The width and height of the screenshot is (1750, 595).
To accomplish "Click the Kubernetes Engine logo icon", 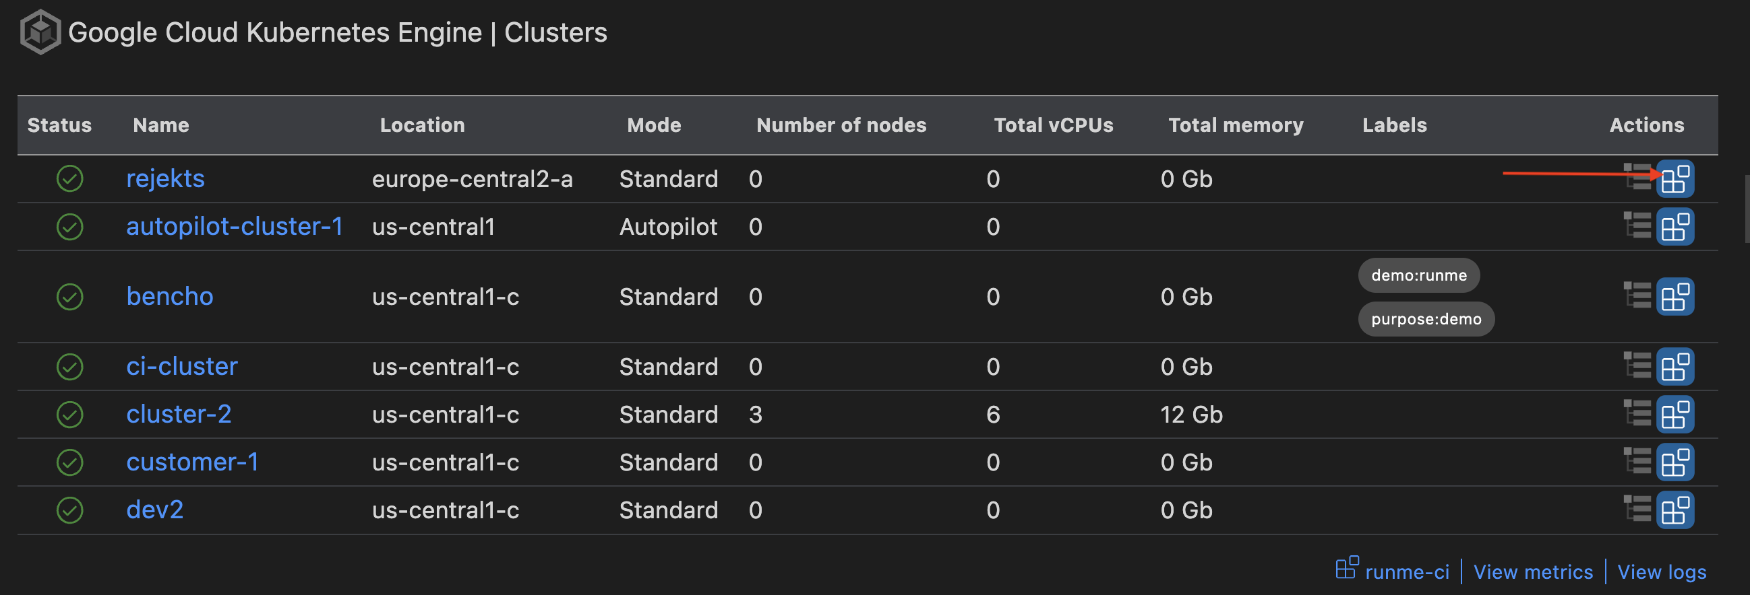I will [x=40, y=32].
